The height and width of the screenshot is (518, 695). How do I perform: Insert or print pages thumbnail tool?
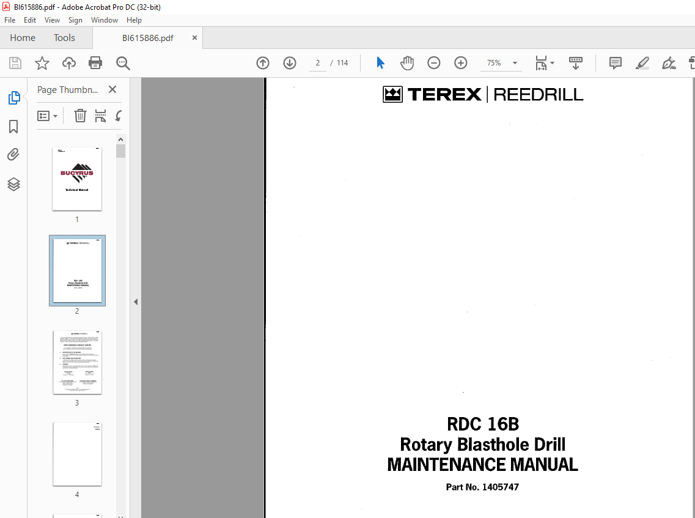(x=101, y=116)
